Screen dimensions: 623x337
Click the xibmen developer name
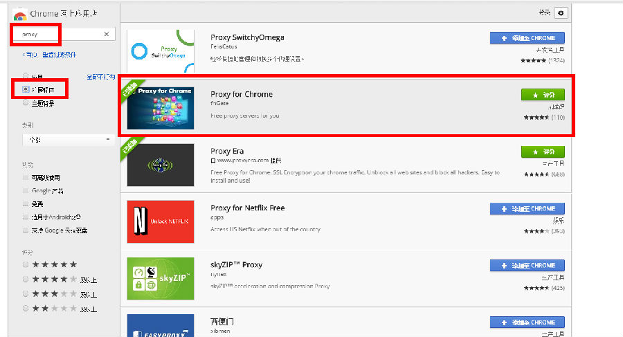pos(220,331)
